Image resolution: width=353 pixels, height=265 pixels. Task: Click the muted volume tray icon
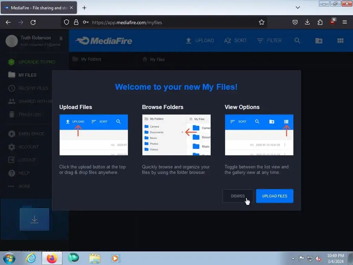point(318,258)
